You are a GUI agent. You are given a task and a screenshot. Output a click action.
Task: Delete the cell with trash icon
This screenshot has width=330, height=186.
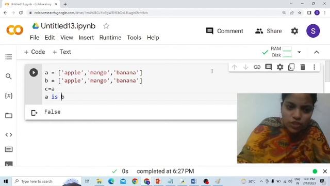(303, 67)
